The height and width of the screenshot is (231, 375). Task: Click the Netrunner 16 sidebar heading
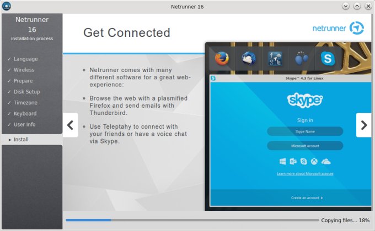point(32,25)
